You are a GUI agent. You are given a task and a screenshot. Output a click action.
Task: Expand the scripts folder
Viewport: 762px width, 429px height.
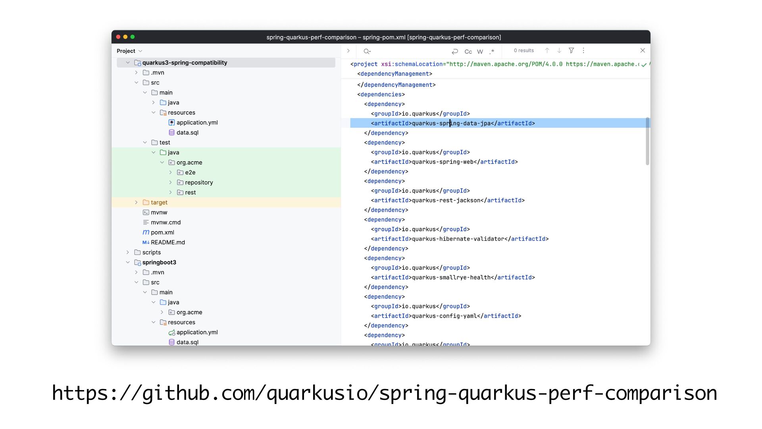click(x=128, y=252)
